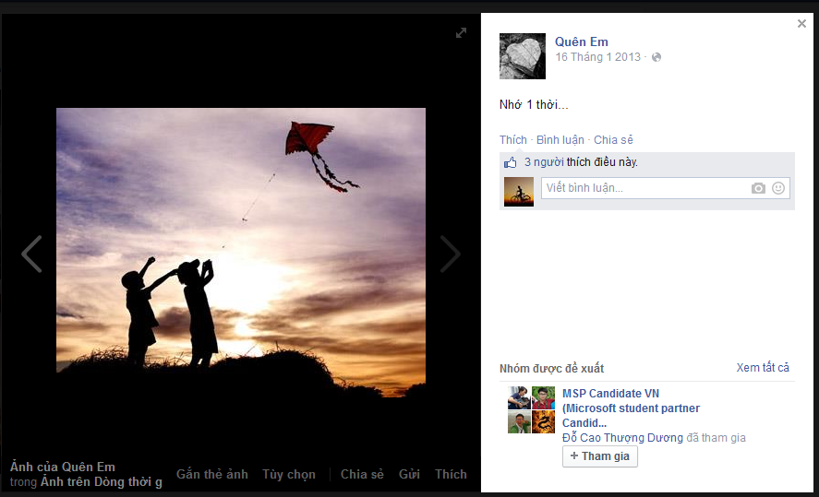The image size is (819, 497).
Task: Go to the previous photo arrow
Action: [x=31, y=254]
